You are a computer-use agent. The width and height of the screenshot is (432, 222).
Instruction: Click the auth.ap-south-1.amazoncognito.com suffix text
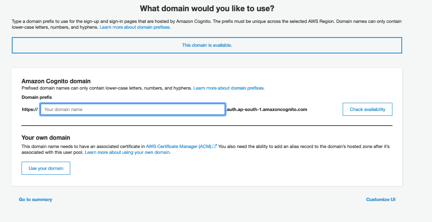[267, 110]
